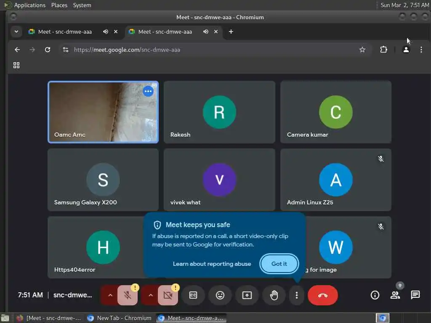This screenshot has height=323, width=431.
Task: Click the meeting code snc-dmwe label
Action: 72,295
